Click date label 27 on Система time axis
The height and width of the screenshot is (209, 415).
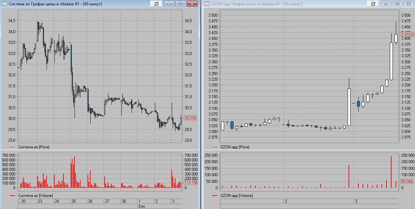point(107,201)
